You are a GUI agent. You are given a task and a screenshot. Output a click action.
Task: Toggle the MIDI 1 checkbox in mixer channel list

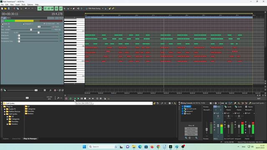[x=182, y=107]
